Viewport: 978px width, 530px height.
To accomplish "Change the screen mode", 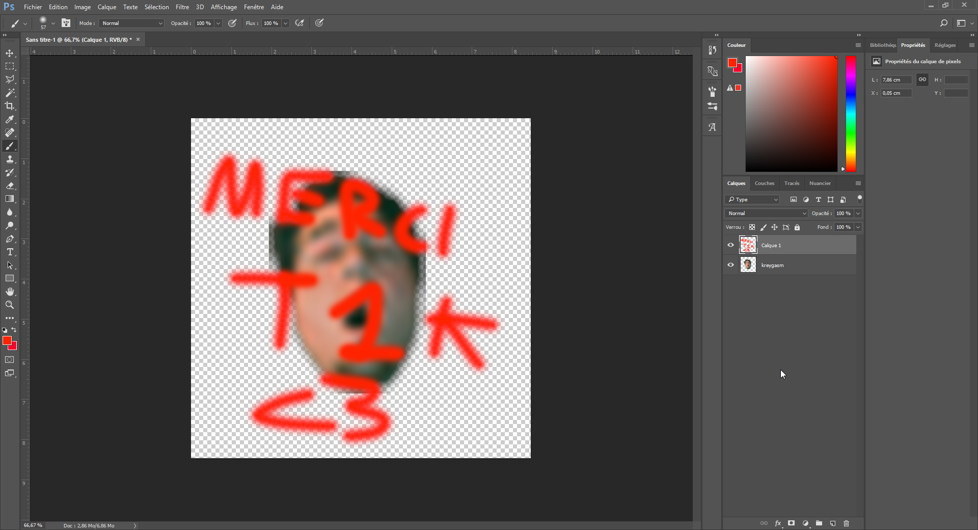I will 10,374.
